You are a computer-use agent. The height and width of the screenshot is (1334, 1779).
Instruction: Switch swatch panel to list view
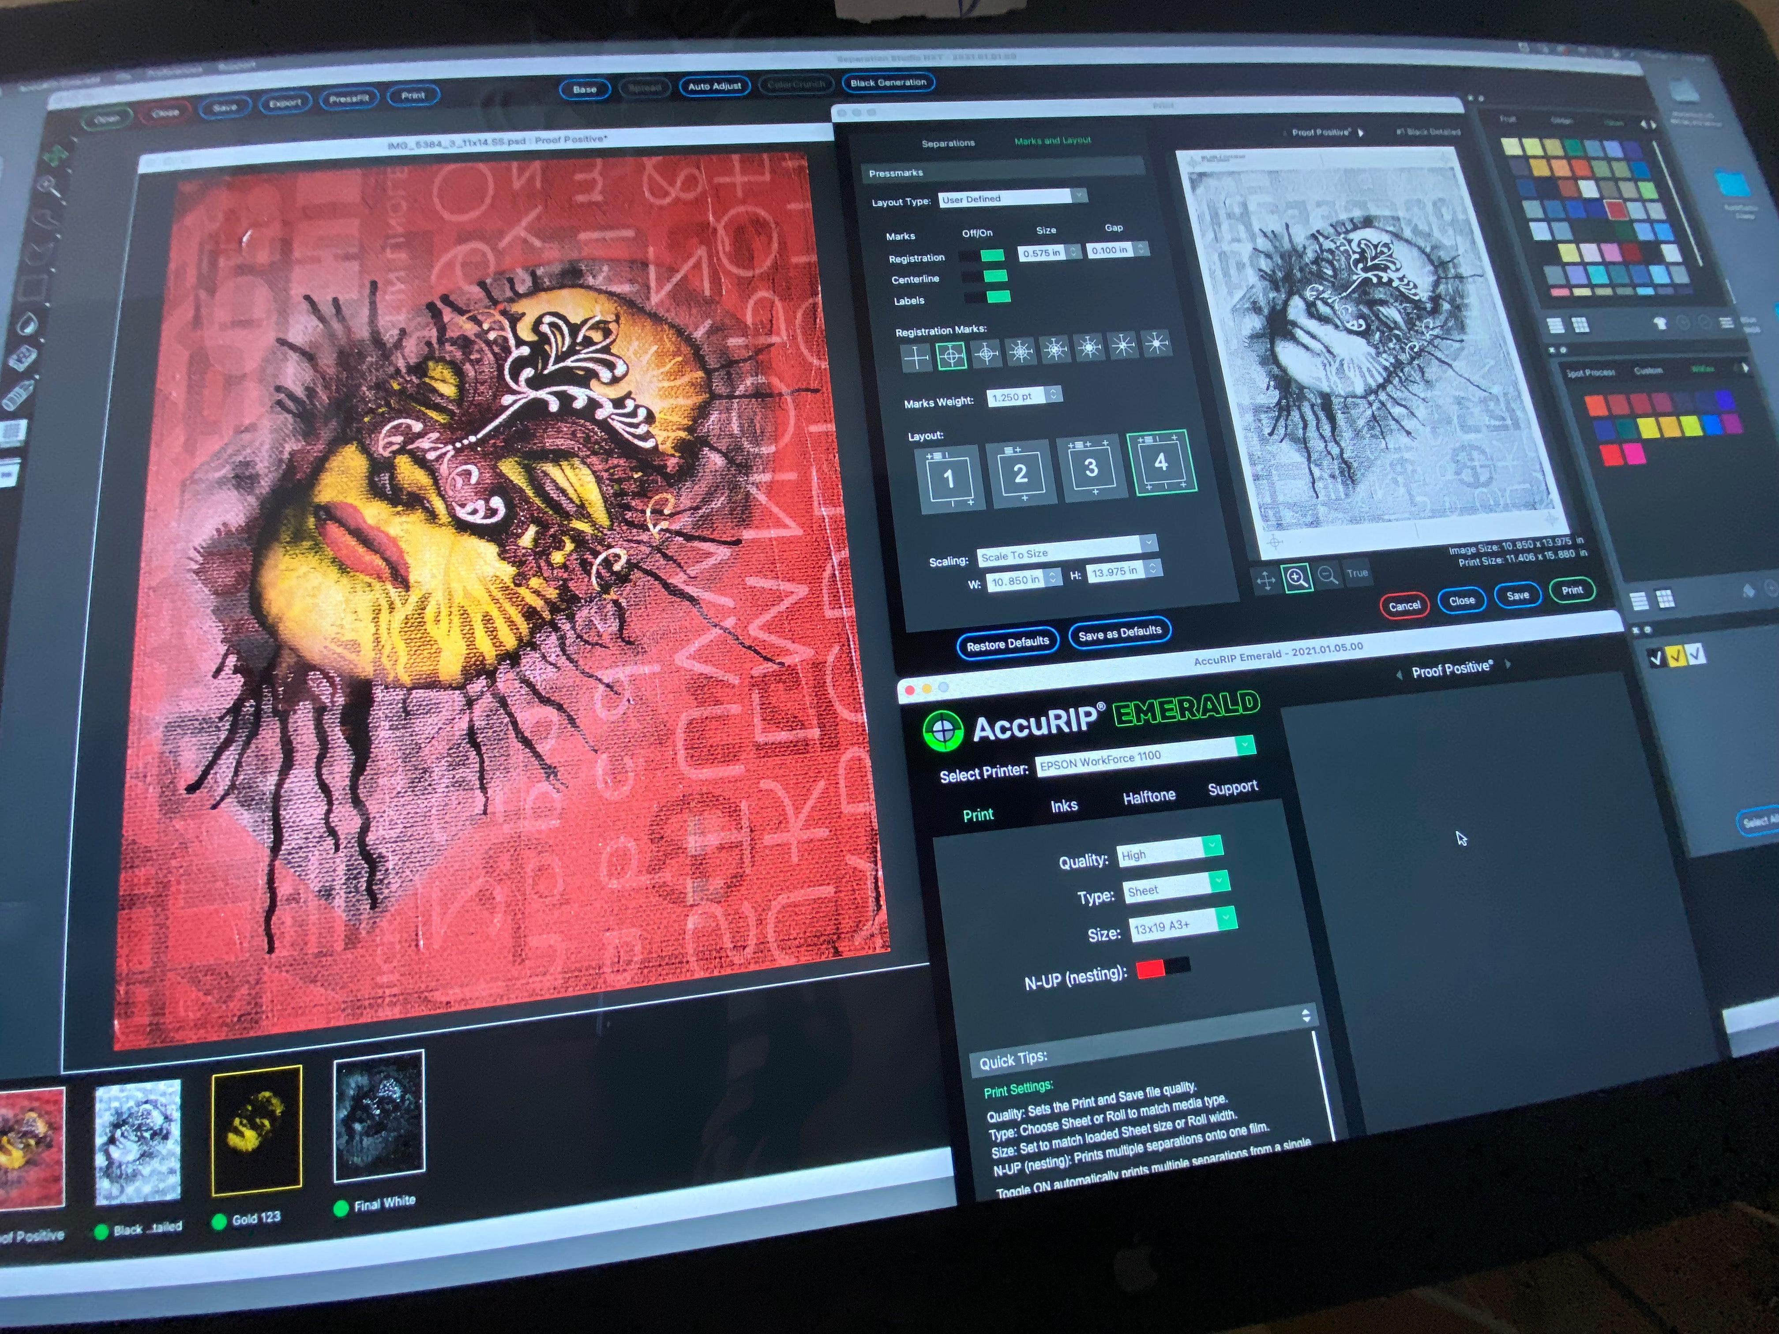[1555, 325]
